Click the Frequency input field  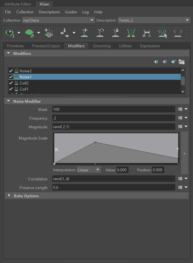point(113,118)
